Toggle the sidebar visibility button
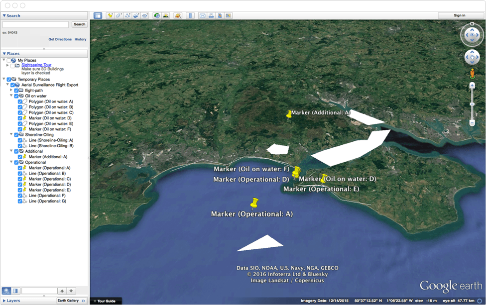Viewport: 486px width, 305px height. [x=98, y=15]
